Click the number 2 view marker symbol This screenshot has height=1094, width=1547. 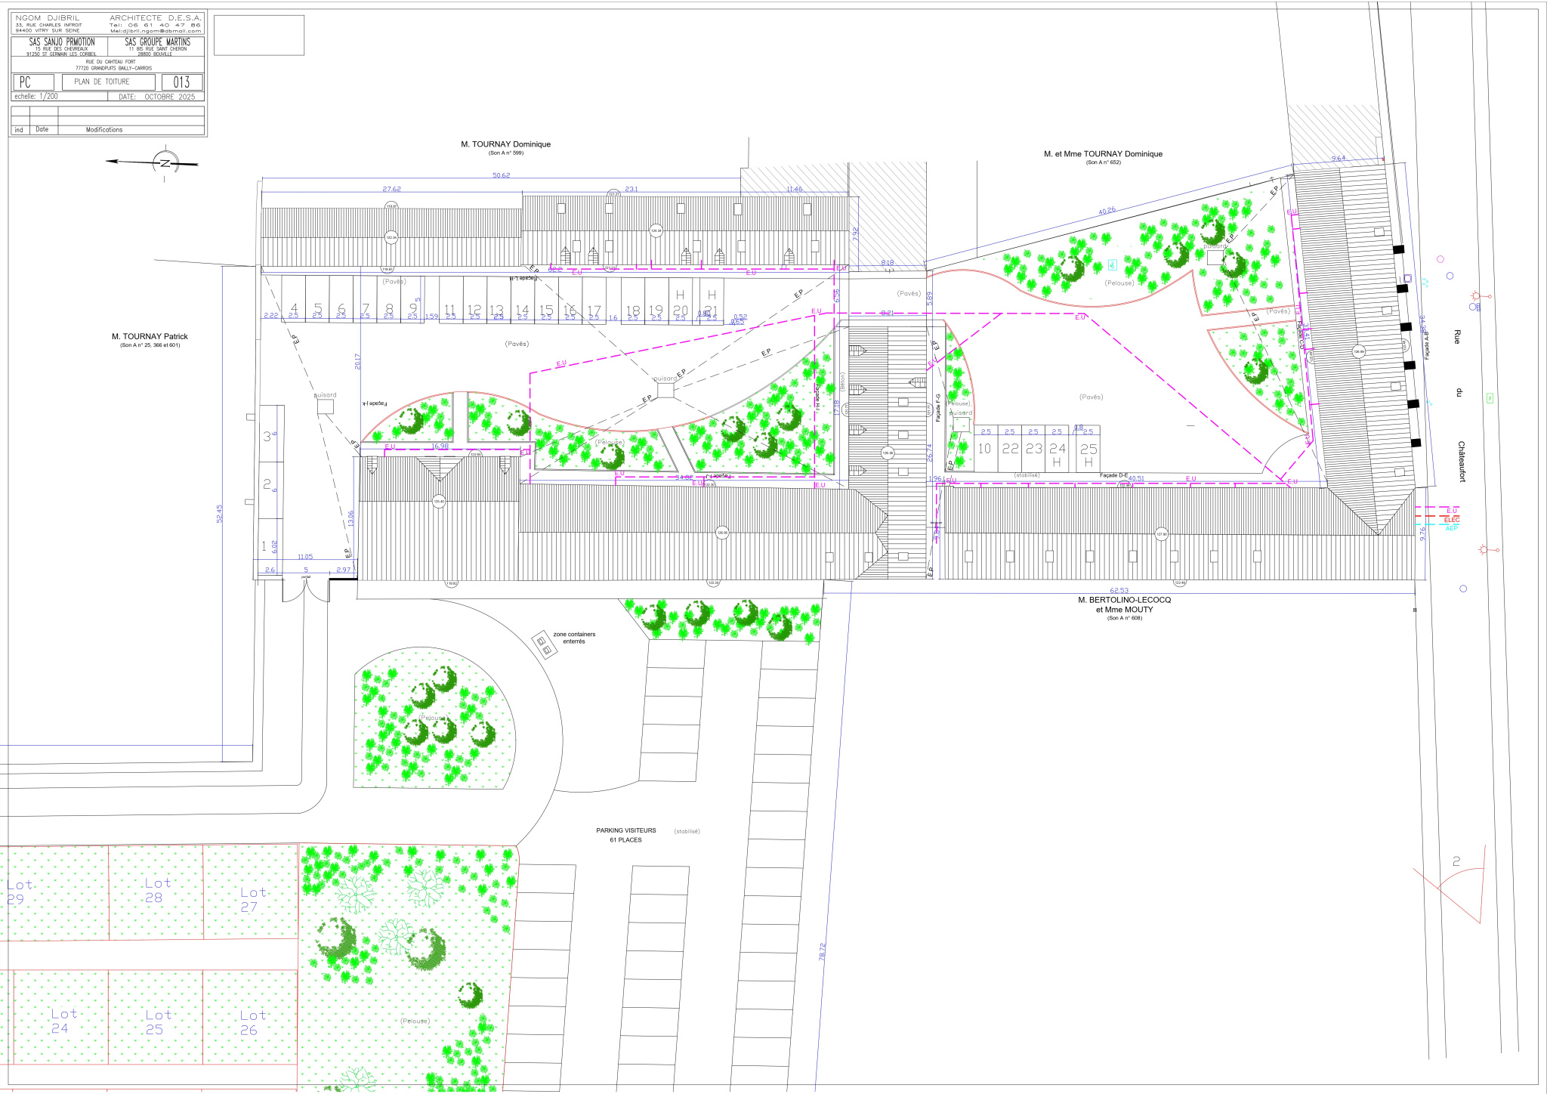pyautogui.click(x=1456, y=861)
